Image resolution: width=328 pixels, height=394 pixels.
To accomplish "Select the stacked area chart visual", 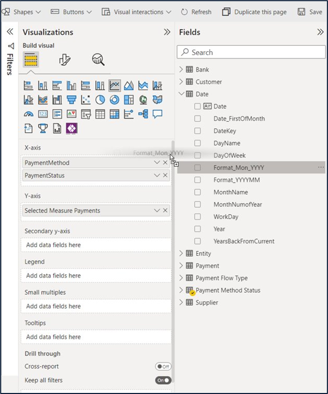I will [143, 86].
